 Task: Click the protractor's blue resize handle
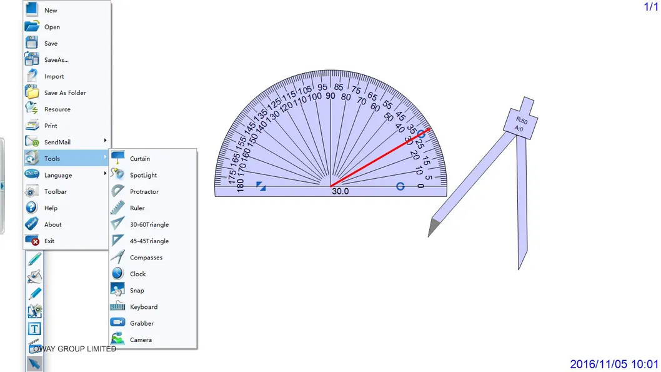click(x=261, y=186)
